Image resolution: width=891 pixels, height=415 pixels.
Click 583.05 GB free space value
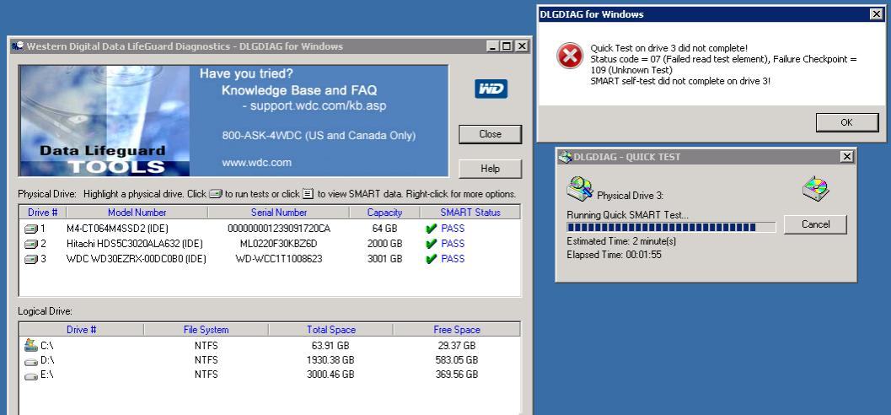(x=456, y=360)
